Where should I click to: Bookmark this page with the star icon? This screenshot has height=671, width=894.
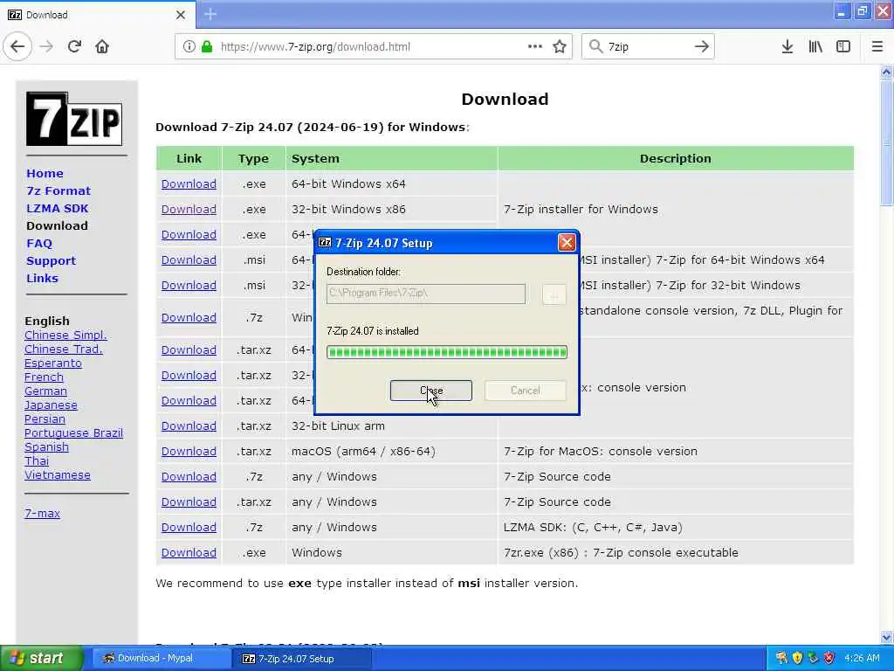[x=560, y=46]
